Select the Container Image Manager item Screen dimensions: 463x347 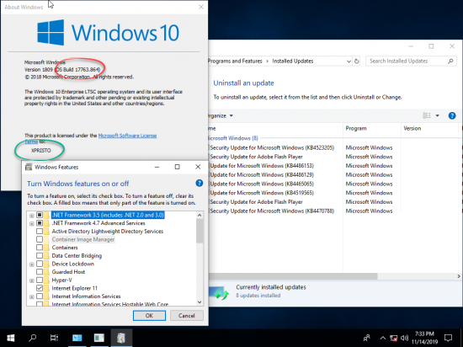tap(83, 239)
